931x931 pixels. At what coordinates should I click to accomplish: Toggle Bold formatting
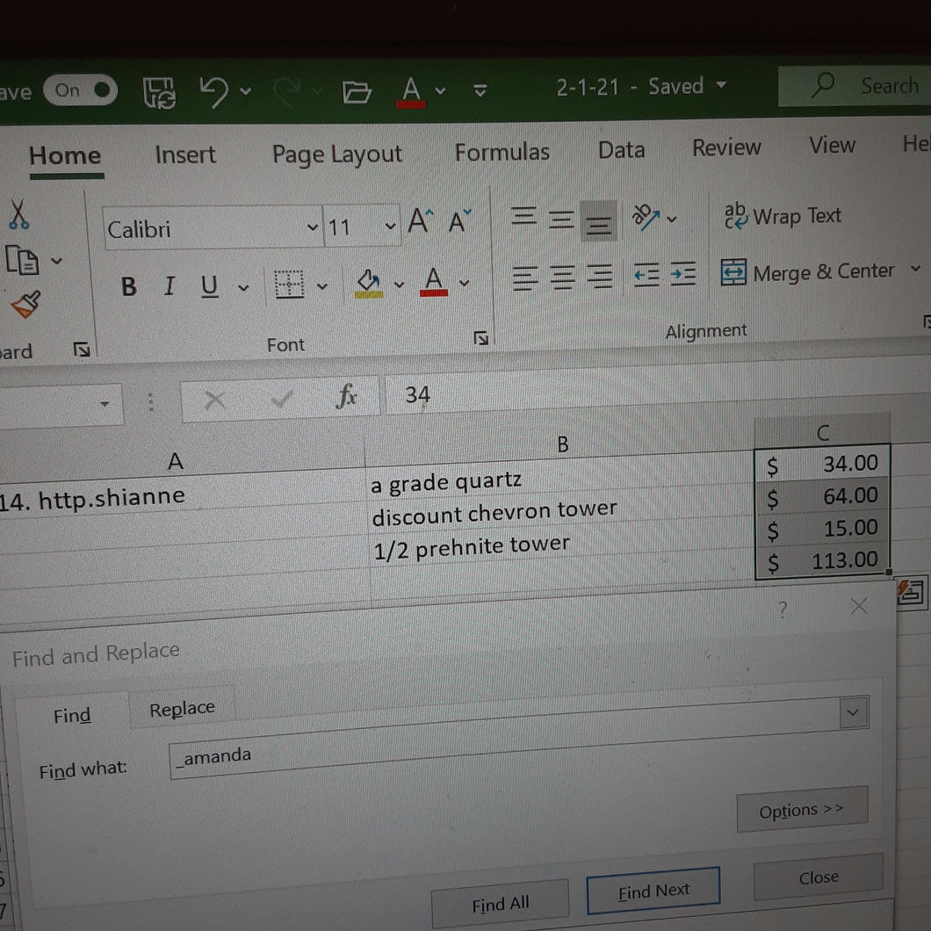coord(129,287)
